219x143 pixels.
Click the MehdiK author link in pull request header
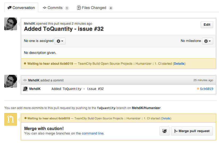tap(30, 24)
